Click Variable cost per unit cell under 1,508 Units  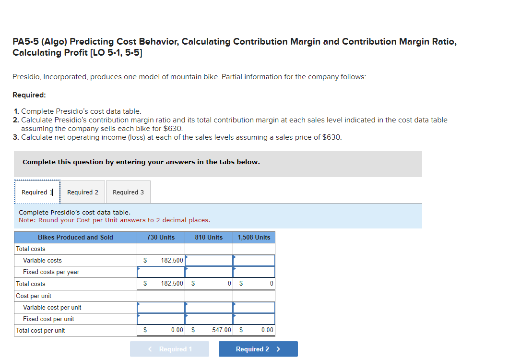click(254, 307)
